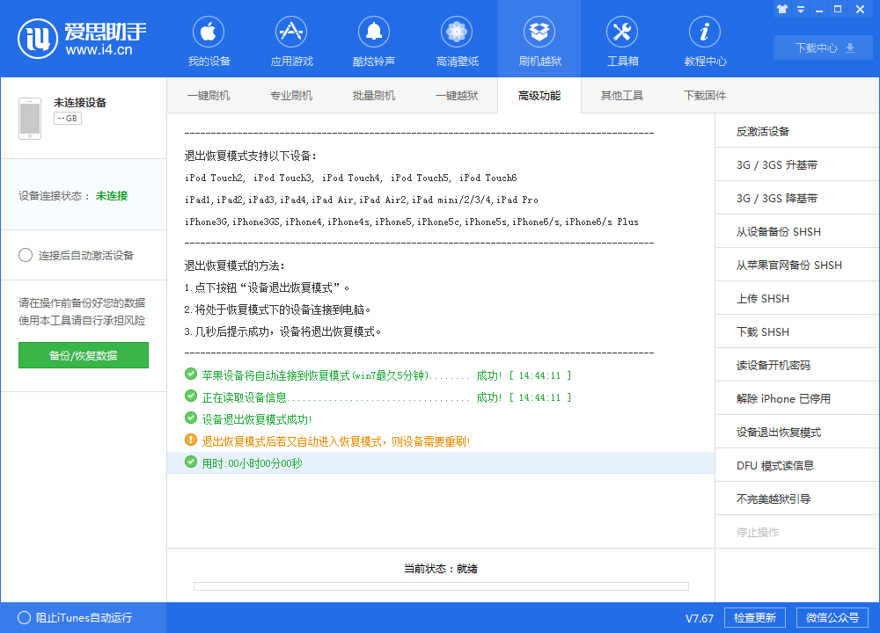Click the green 备份/恢复数据 button

point(83,355)
